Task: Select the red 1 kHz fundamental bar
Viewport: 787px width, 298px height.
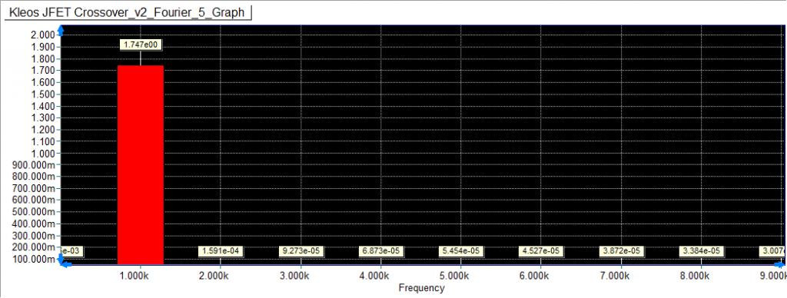Action: [x=141, y=164]
